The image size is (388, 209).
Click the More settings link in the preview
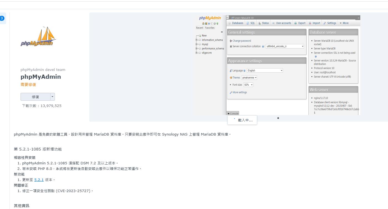point(240,92)
